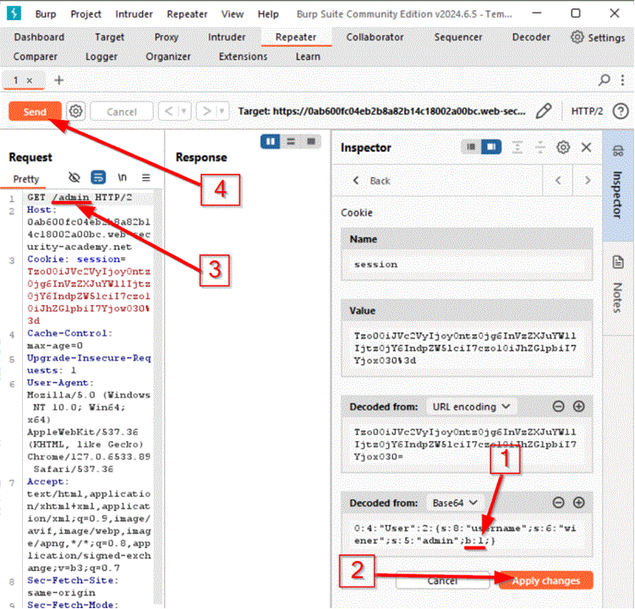Screen dimensions: 635x609
Task: Expand the Base64 decoding dropdown
Action: [455, 503]
